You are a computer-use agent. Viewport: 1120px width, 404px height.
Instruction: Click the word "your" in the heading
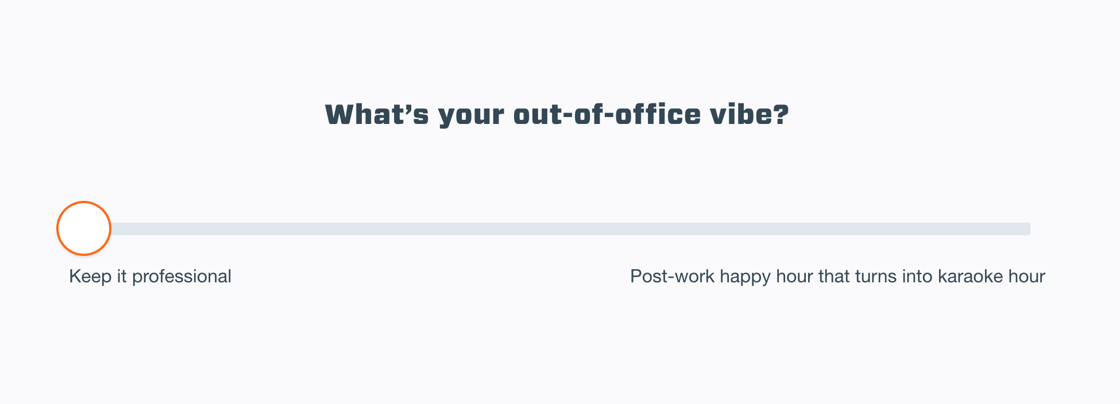471,116
